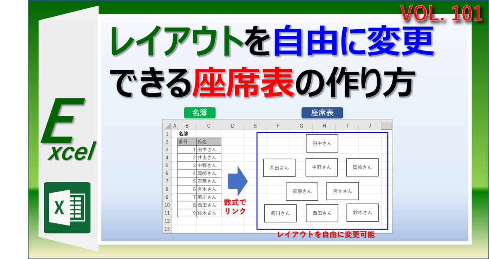Image resolution: width=489 pixels, height=259 pixels.
Task: Click the green Excel spreadsheet logo icon
Action: tap(67, 208)
